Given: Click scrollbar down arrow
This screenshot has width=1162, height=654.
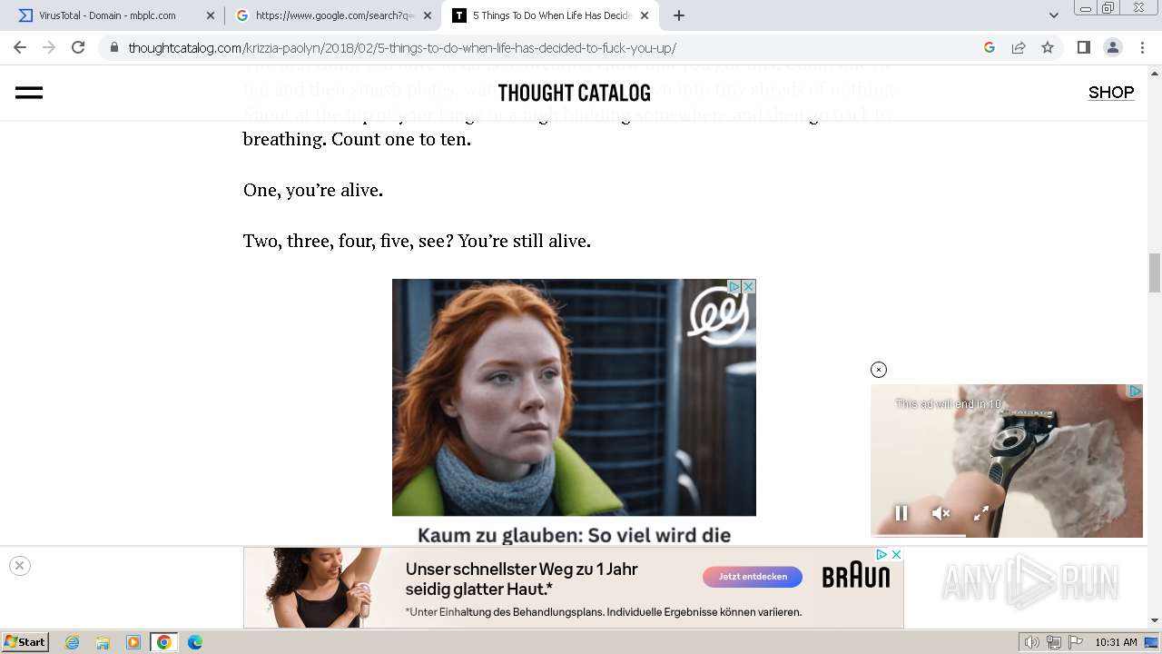Looking at the screenshot, I should point(1155,621).
